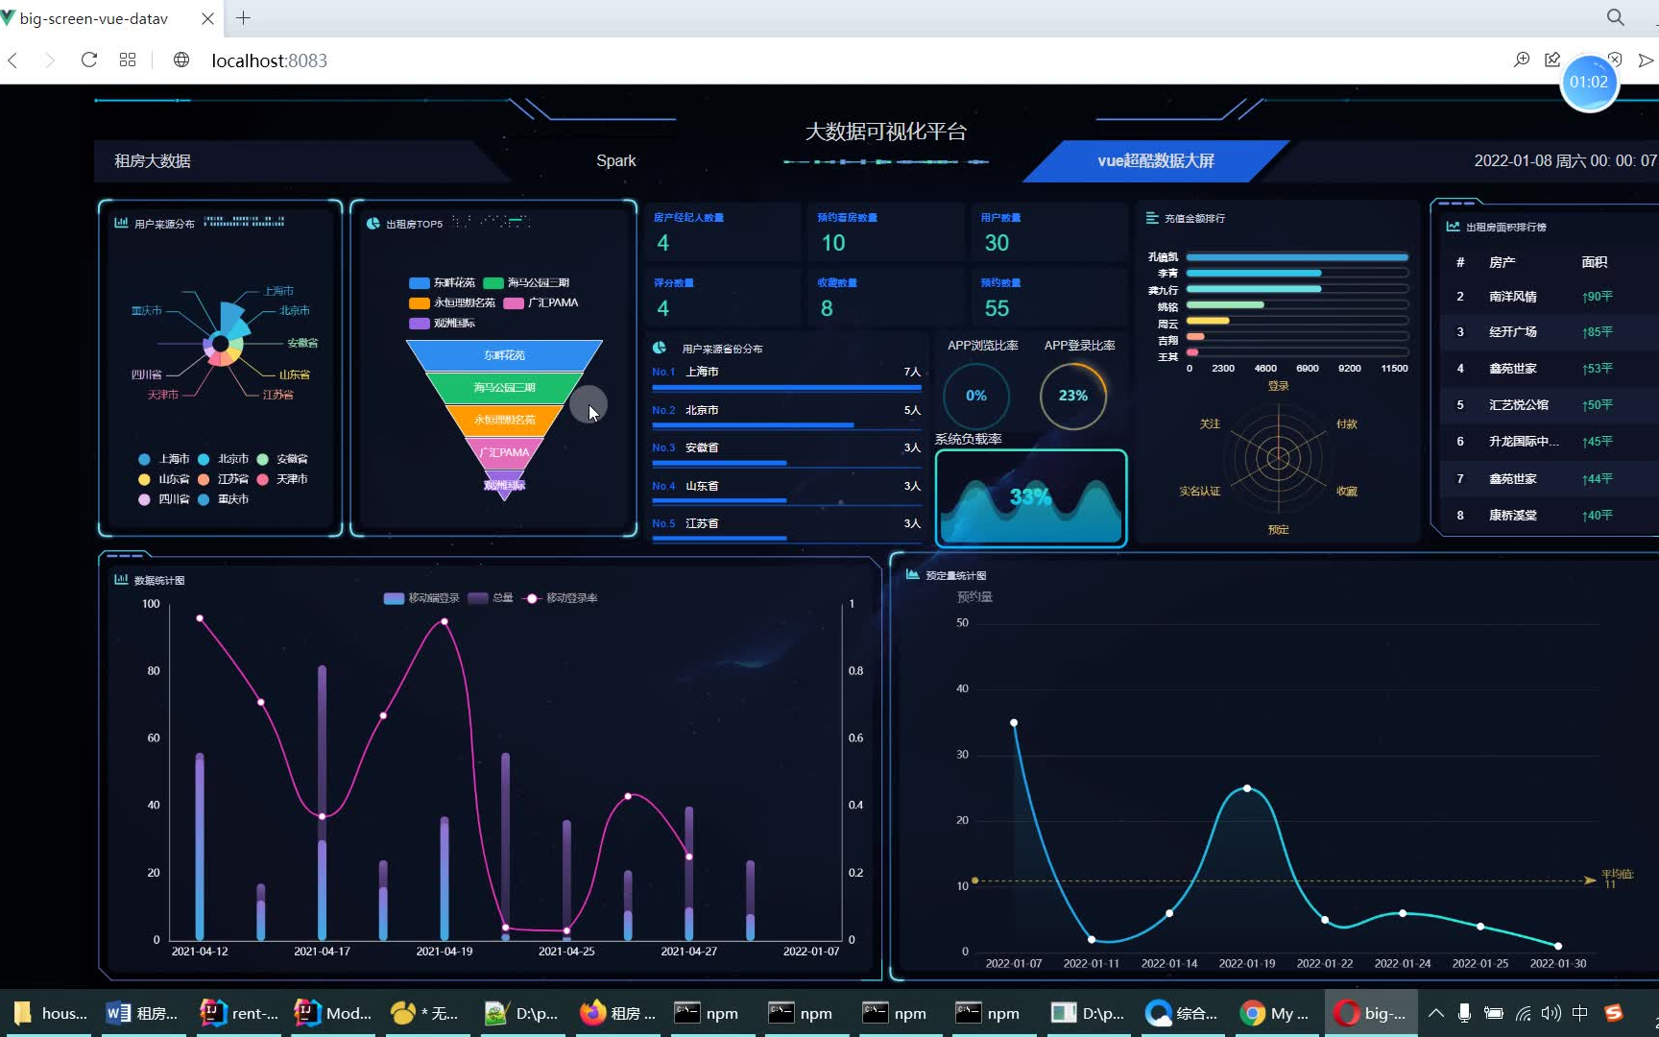The height and width of the screenshot is (1037, 1659).
Task: Click No.2 北京市 ranking row
Action: pyautogui.click(x=786, y=414)
